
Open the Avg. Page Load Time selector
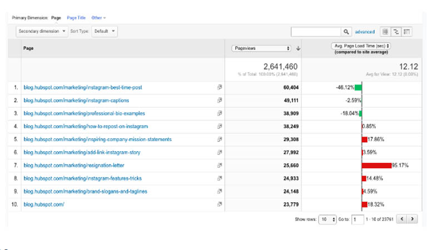[361, 46]
